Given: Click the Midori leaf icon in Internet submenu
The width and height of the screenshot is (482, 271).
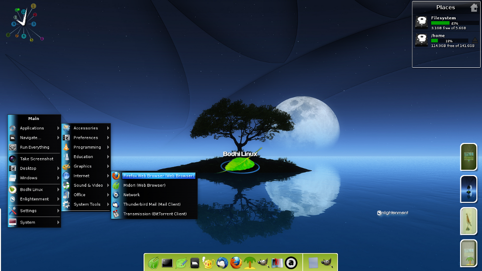Looking at the screenshot, I should coord(116,185).
